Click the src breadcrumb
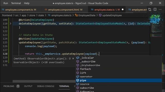The image size is (165, 92). point(17,15)
